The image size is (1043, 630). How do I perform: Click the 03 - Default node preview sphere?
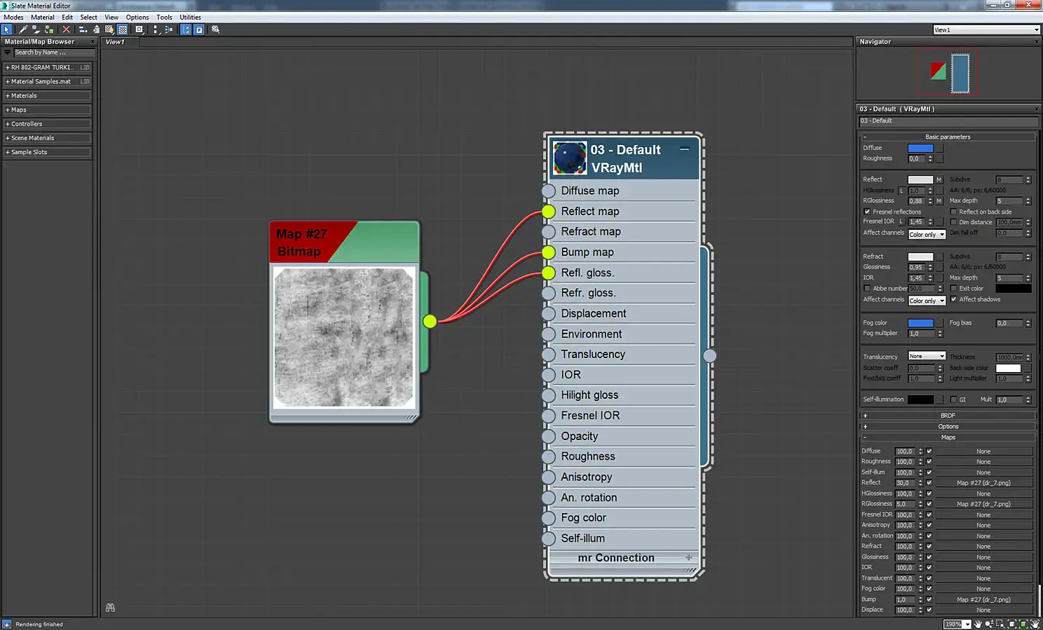coord(570,158)
